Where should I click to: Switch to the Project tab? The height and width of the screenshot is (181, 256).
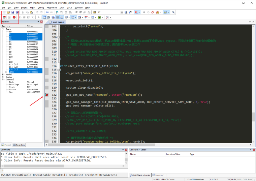[6, 145]
